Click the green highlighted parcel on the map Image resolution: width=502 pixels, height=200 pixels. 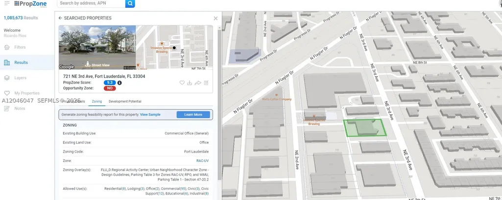[365, 128]
